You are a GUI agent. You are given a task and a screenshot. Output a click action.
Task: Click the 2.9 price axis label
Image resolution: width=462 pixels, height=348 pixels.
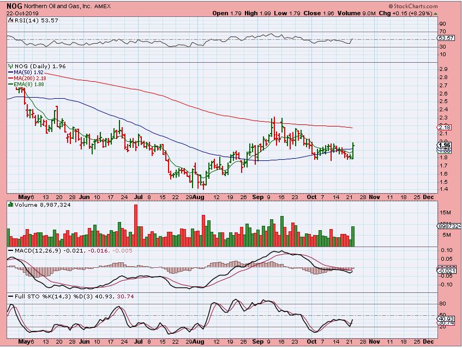(443, 69)
